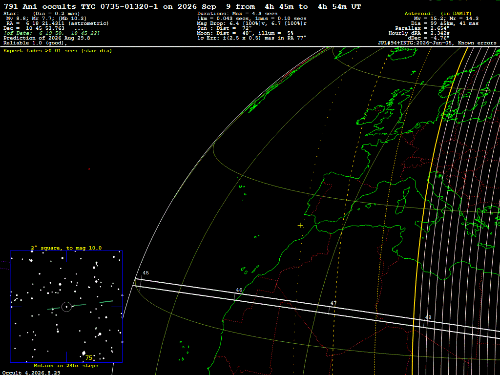Image resolution: width=500 pixels, height=375 pixels.
Task: Click the Motion in 24hr steps caption
Action: coord(66,366)
